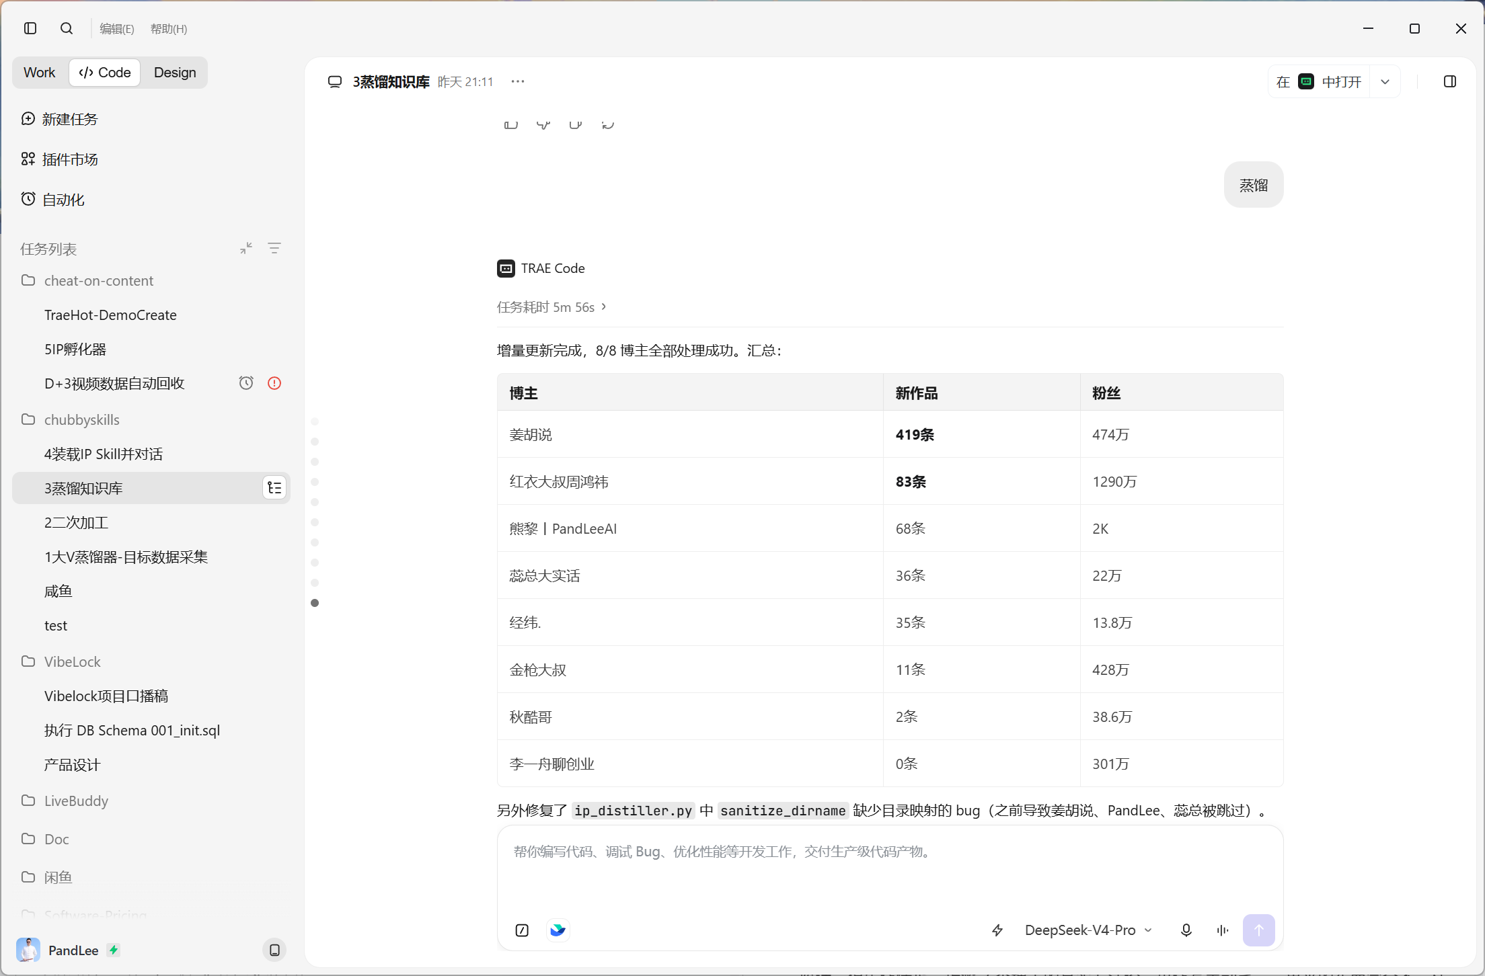Open the task list filter icon
Screen dimensions: 1485x976
[x=274, y=249]
